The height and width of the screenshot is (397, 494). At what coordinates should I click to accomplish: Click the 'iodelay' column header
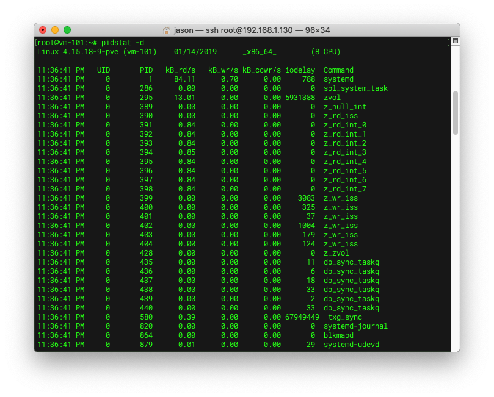coord(300,70)
